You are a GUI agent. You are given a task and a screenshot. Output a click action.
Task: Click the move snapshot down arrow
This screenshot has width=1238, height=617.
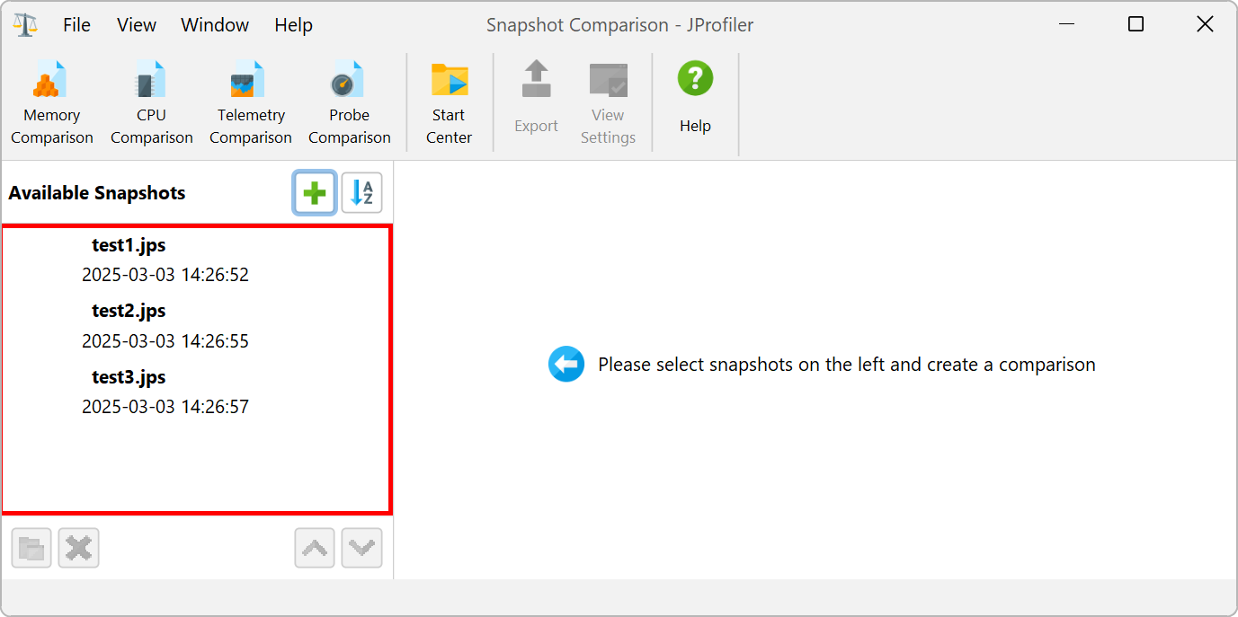coord(361,548)
